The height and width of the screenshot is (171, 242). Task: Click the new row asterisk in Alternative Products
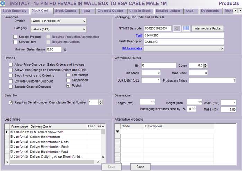coord(118,132)
